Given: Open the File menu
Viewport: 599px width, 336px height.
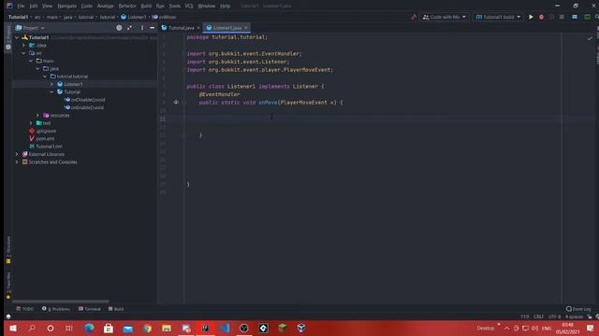Looking at the screenshot, I should point(21,6).
